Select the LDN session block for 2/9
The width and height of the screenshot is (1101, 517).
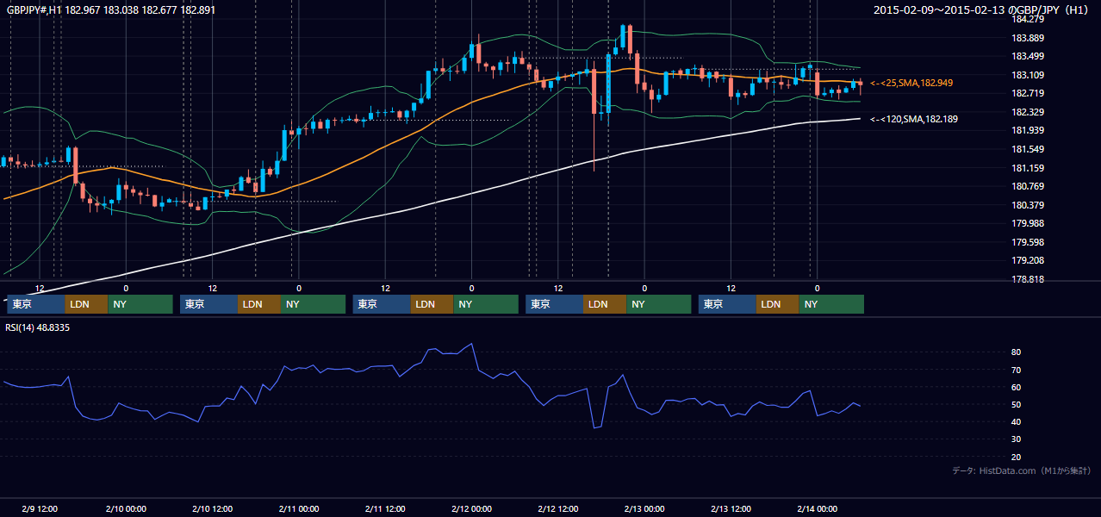point(87,304)
